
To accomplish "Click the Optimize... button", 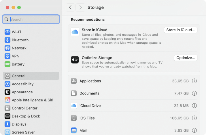I will coord(186,58).
